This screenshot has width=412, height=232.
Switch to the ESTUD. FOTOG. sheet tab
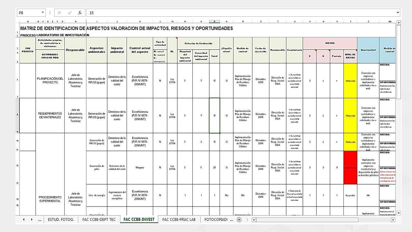click(61, 220)
